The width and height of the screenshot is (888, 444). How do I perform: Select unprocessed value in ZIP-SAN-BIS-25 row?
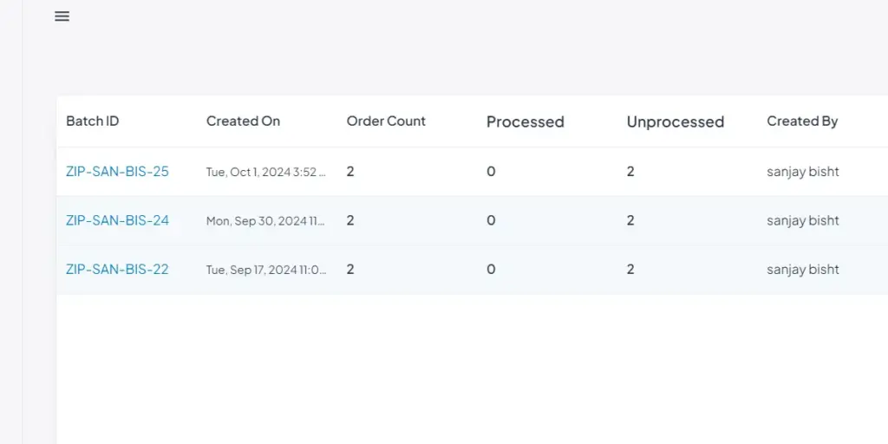pos(630,172)
